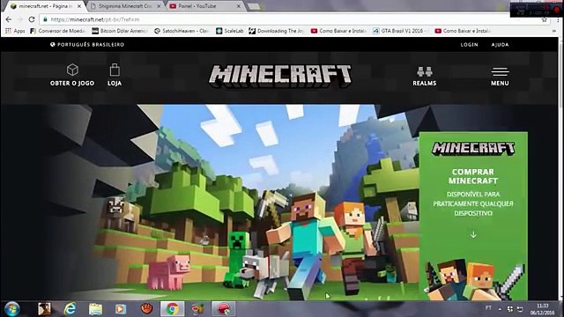The height and width of the screenshot is (317, 564).
Task: Close the Shiginima Minecraft tab
Action: click(x=159, y=6)
